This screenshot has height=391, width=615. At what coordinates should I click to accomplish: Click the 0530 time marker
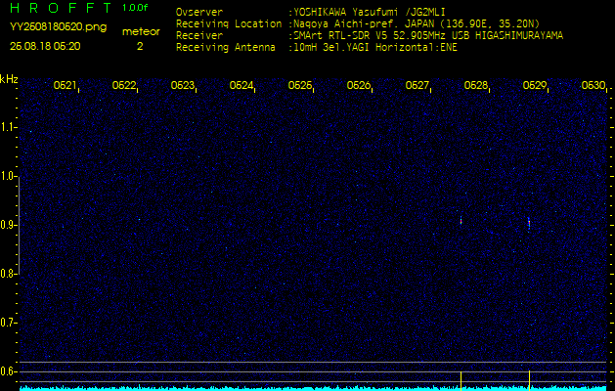[593, 85]
